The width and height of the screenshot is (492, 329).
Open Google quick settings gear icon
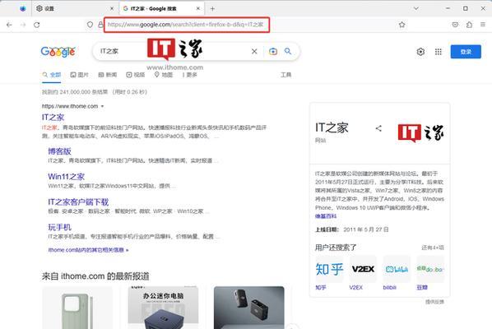coord(420,52)
